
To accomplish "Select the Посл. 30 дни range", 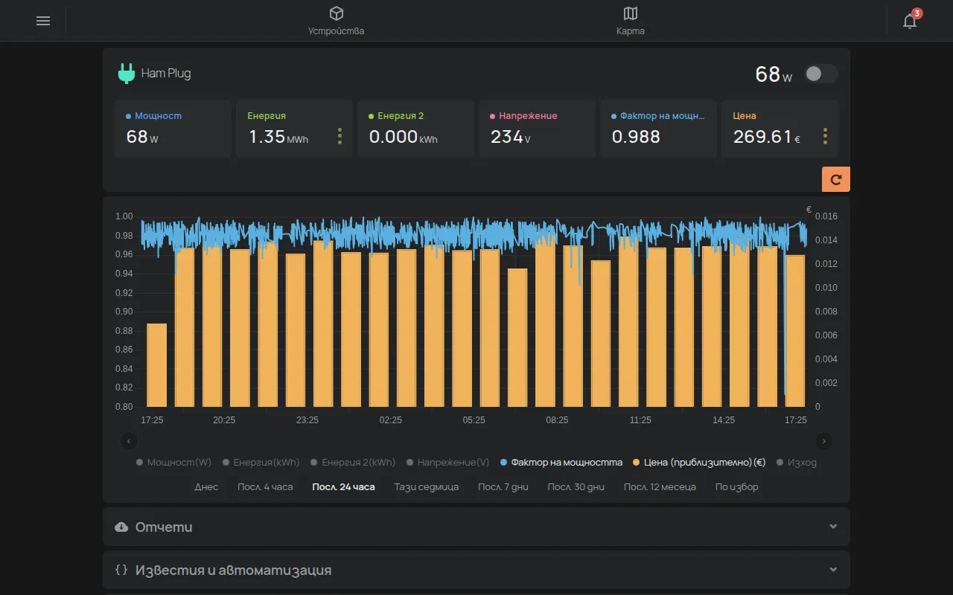I will pyautogui.click(x=576, y=487).
